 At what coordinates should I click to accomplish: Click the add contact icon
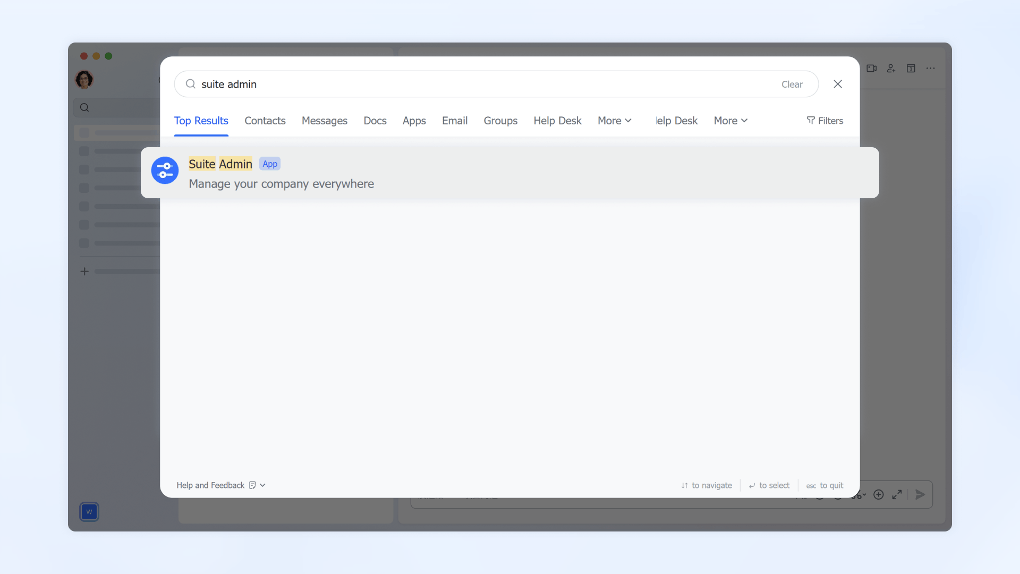click(891, 69)
